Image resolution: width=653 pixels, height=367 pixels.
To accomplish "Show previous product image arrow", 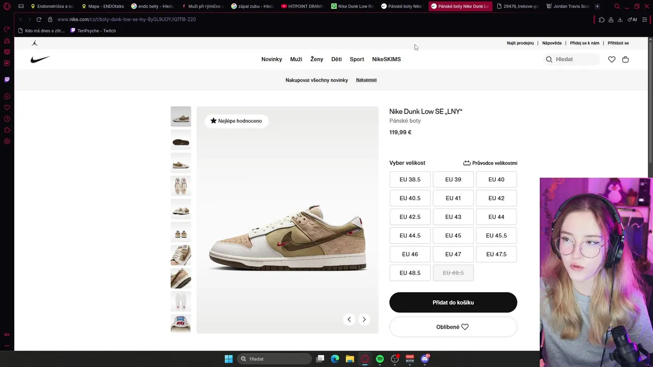I will (349, 320).
